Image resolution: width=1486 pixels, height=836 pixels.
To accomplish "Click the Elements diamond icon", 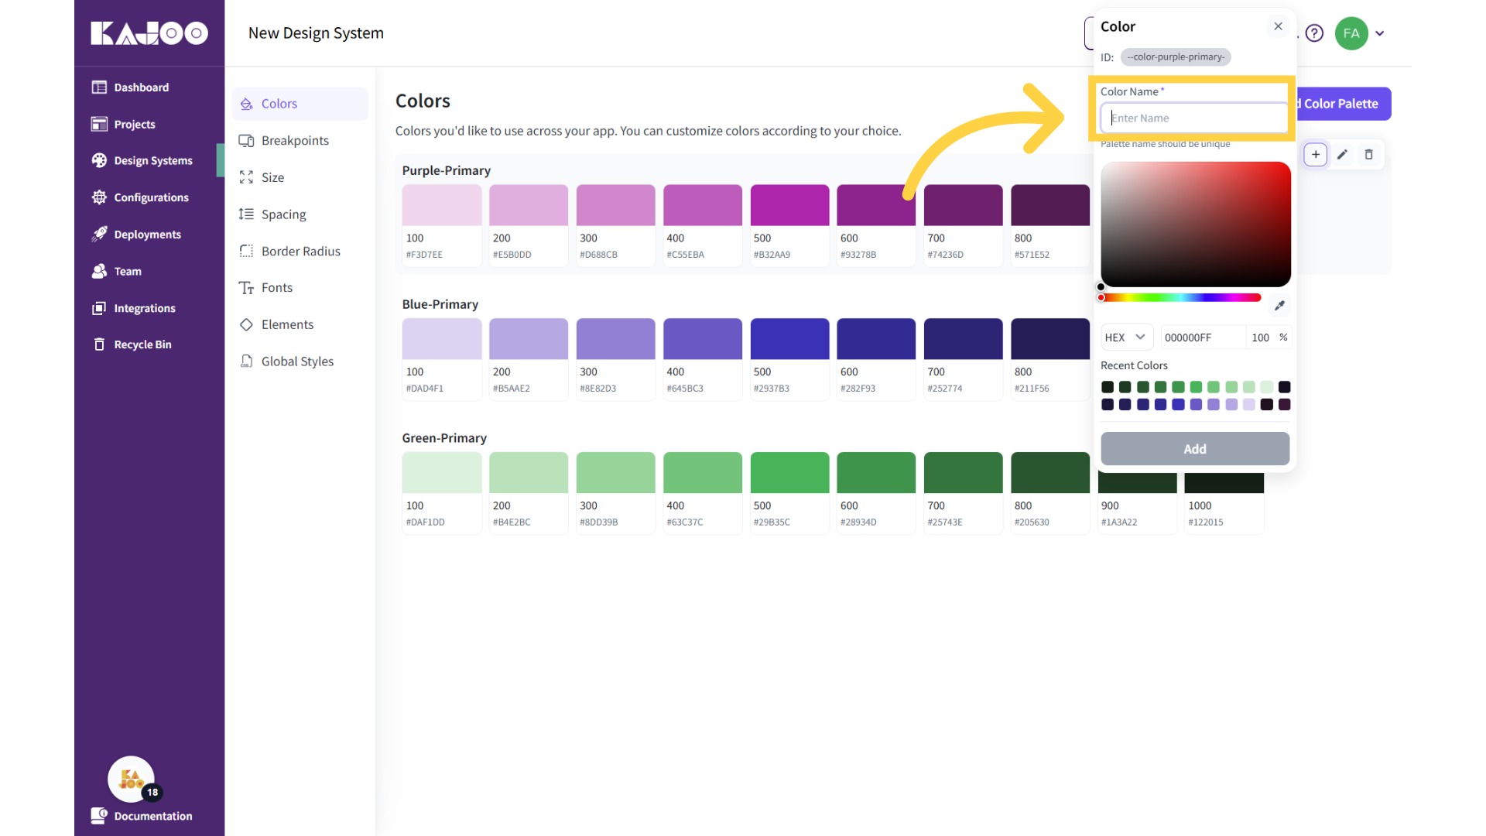I will tap(246, 324).
